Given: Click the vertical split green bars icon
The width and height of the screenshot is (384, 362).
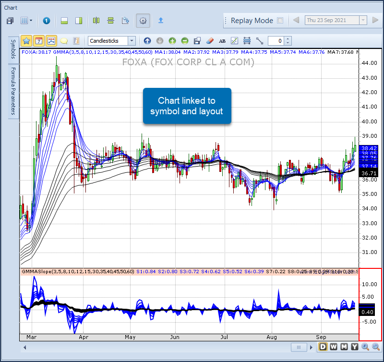Looking at the screenshot, I should coord(96,21).
